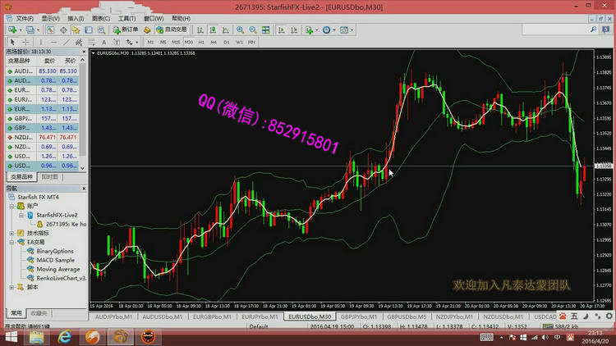The height and width of the screenshot is (346, 616).
Task: Switch chart to H1 timeframe
Action: coord(201,42)
